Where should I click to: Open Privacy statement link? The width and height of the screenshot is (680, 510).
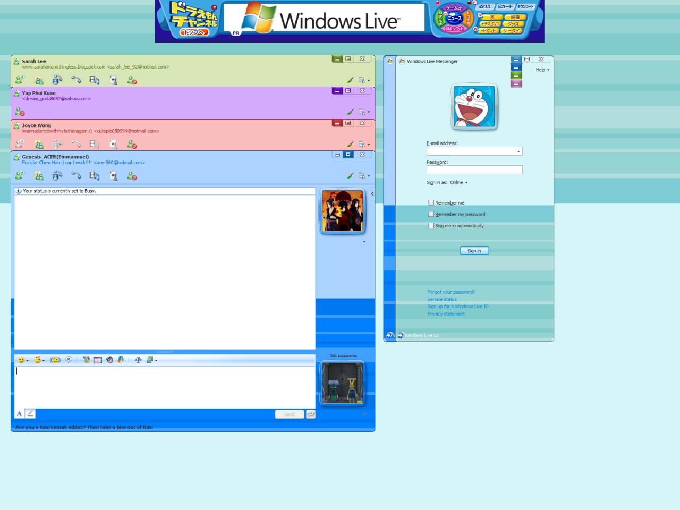point(446,313)
